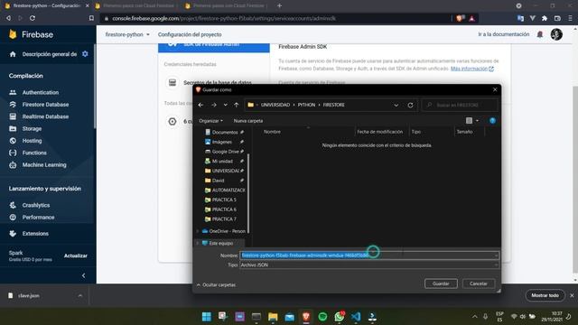Click the Brave Shields icon in address bar
This screenshot has height=325, width=578.
[x=460, y=18]
